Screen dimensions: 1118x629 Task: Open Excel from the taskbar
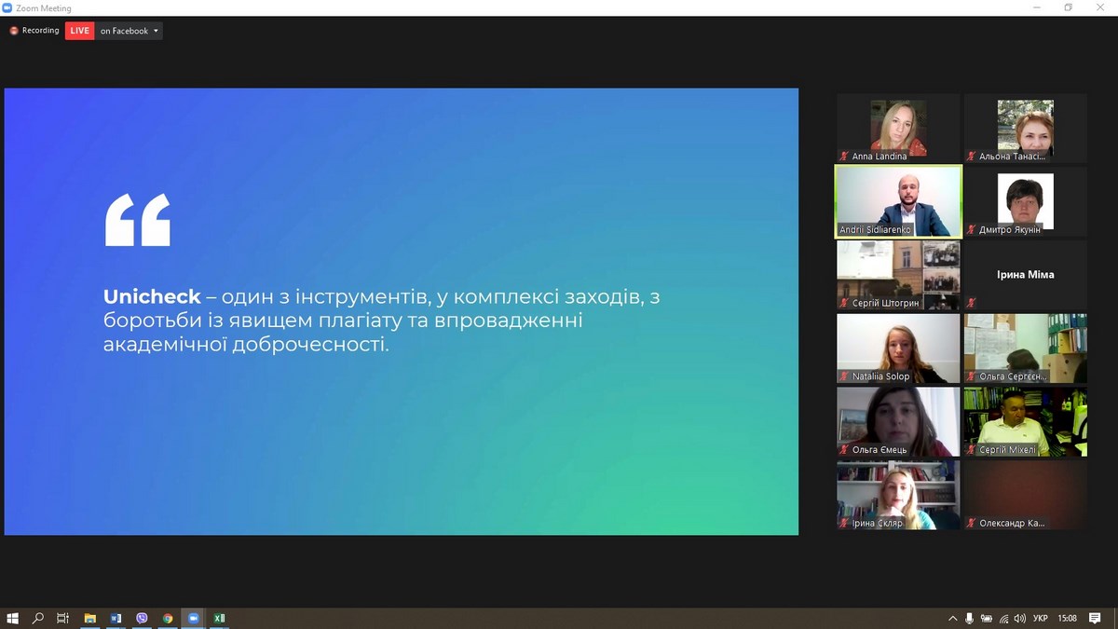pyautogui.click(x=220, y=618)
